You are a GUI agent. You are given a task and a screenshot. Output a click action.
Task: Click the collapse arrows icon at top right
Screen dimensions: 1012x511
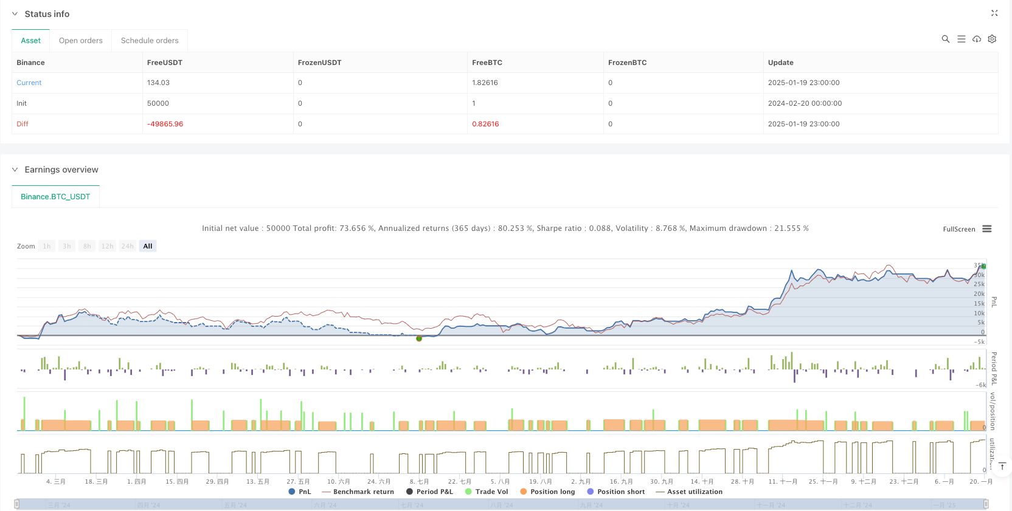point(994,13)
